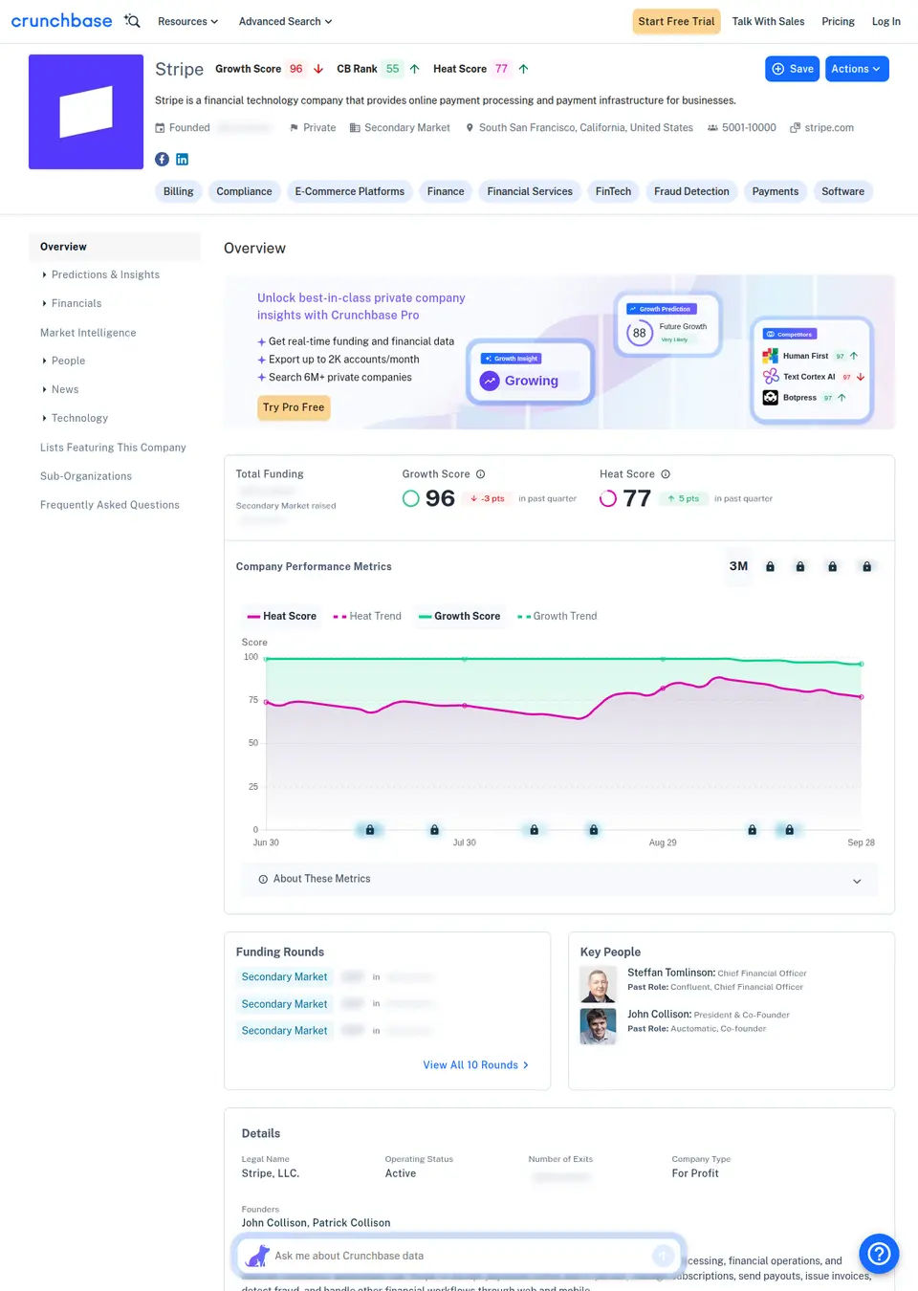Click the South San Francisco location link
The width and height of the screenshot is (918, 1291).
[x=585, y=128]
